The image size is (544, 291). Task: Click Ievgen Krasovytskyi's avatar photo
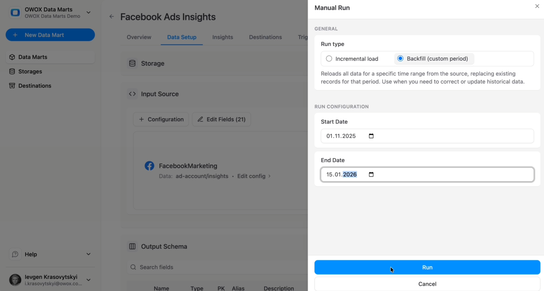15,280
